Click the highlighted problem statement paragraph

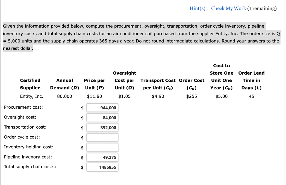pyautogui.click(x=142, y=37)
